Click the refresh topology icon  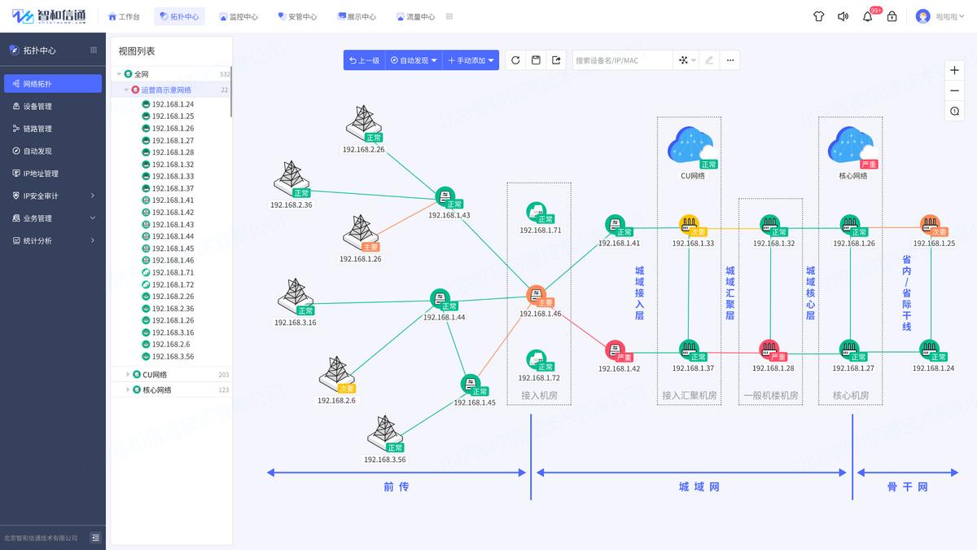click(515, 60)
